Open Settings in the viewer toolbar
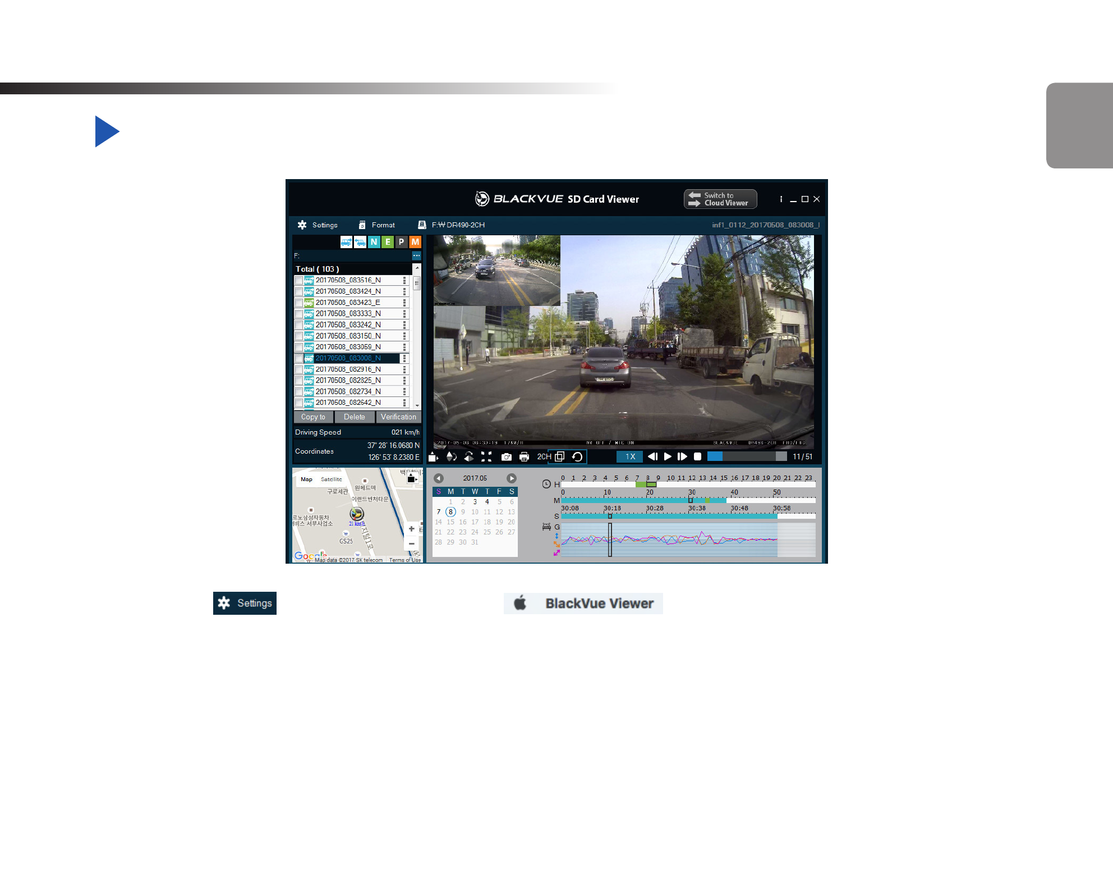Image resolution: width=1113 pixels, height=891 pixels. coord(318,225)
